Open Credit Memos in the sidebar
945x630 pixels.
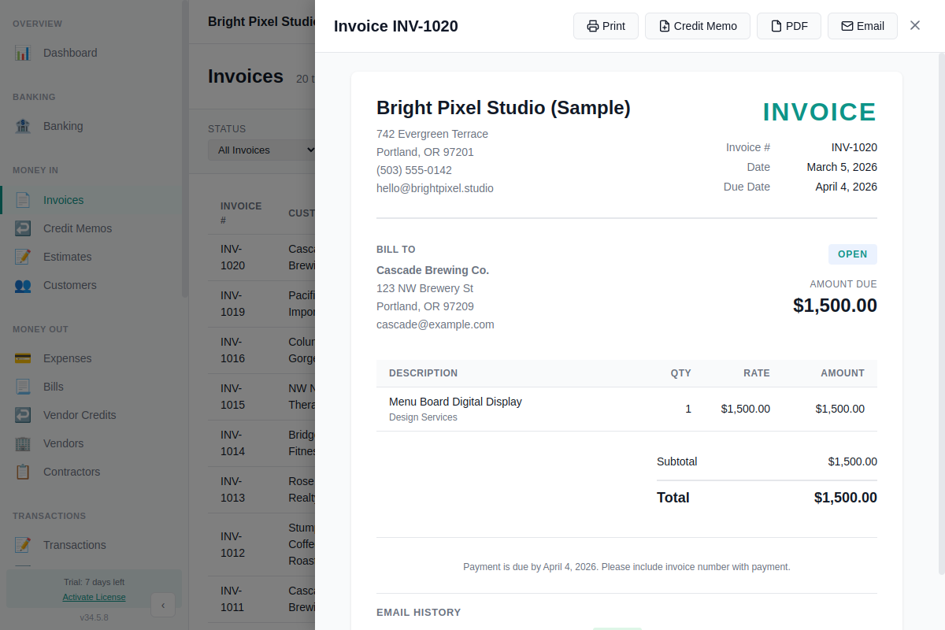tap(76, 228)
